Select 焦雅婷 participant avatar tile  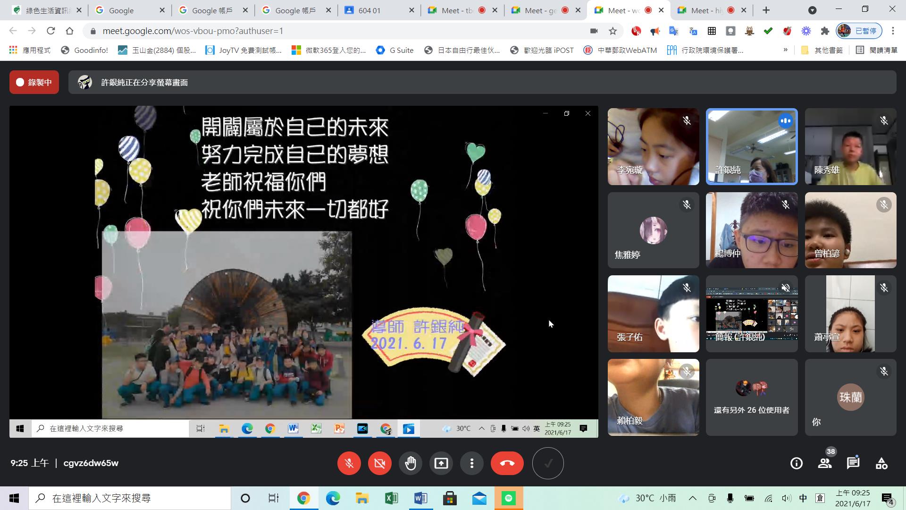click(653, 230)
